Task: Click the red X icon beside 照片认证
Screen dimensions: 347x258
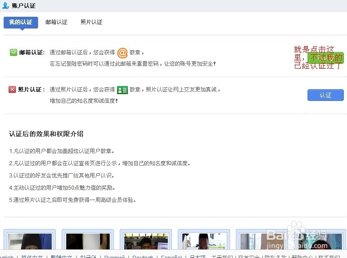Action: pyautogui.click(x=12, y=90)
